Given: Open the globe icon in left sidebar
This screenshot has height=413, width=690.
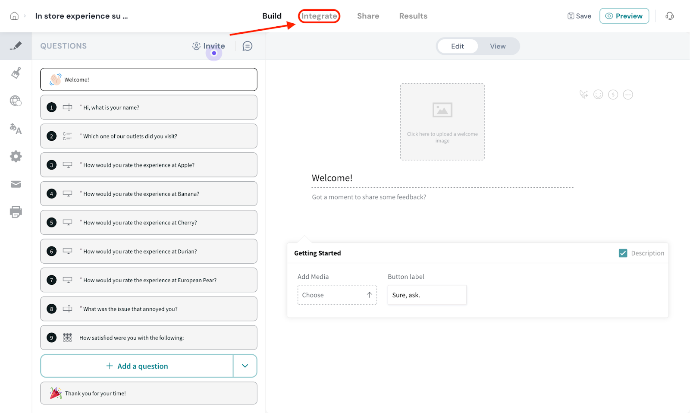Looking at the screenshot, I should 16,101.
